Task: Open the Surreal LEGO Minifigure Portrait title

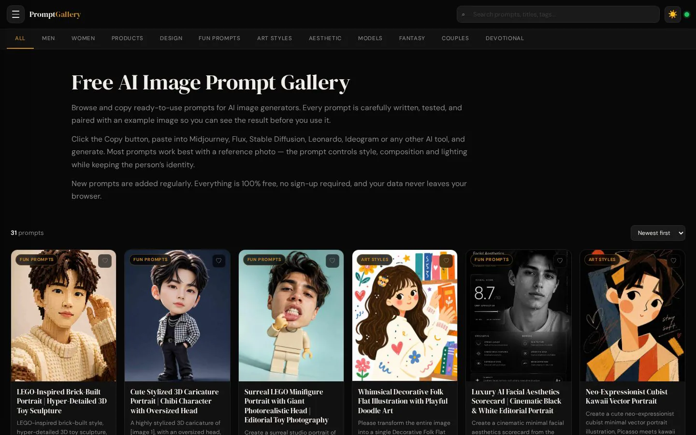Action: pyautogui.click(x=287, y=406)
